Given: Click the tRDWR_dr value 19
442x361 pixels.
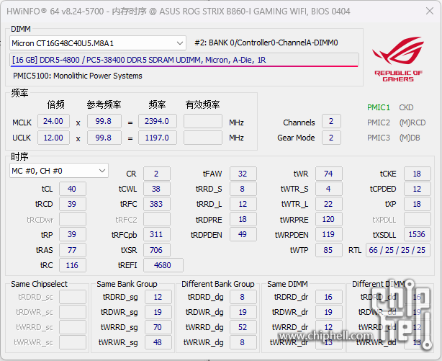Looking at the screenshot, I should click(329, 312).
